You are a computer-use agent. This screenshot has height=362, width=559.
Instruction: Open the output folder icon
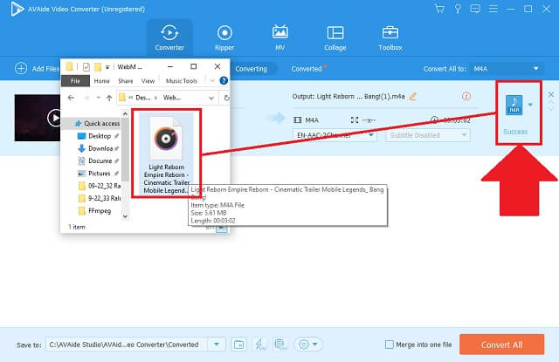pyautogui.click(x=238, y=345)
